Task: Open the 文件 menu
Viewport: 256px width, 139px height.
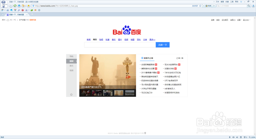Action: pos(217,2)
